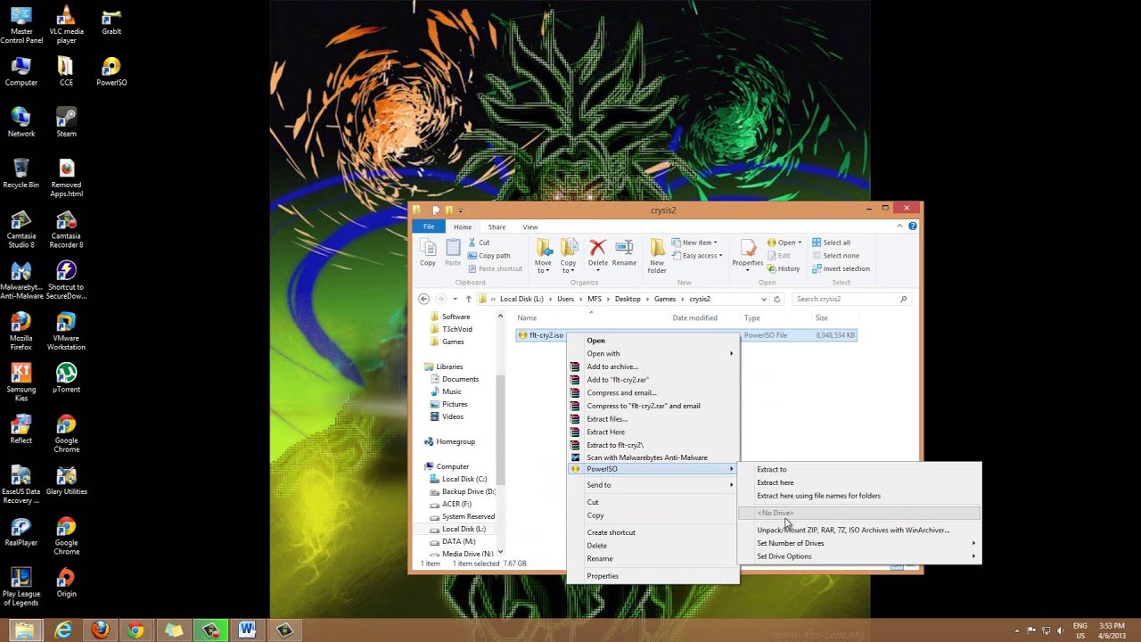
Task: Choose Extract to in PowerISO submenu
Action: 859,469
